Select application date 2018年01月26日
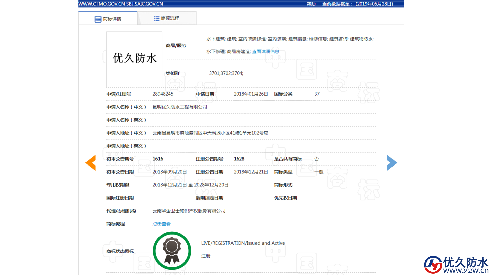The width and height of the screenshot is (490, 275). coord(251,94)
